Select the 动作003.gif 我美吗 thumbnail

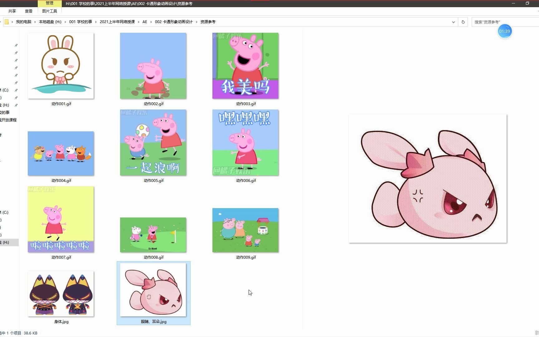pos(245,66)
